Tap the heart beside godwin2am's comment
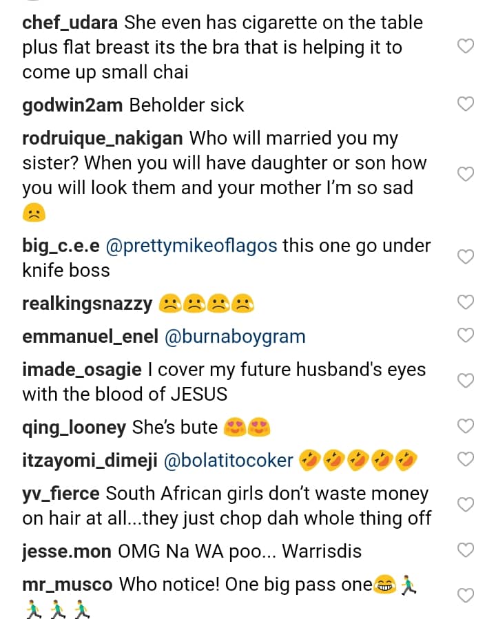496x619 pixels. pos(466,104)
